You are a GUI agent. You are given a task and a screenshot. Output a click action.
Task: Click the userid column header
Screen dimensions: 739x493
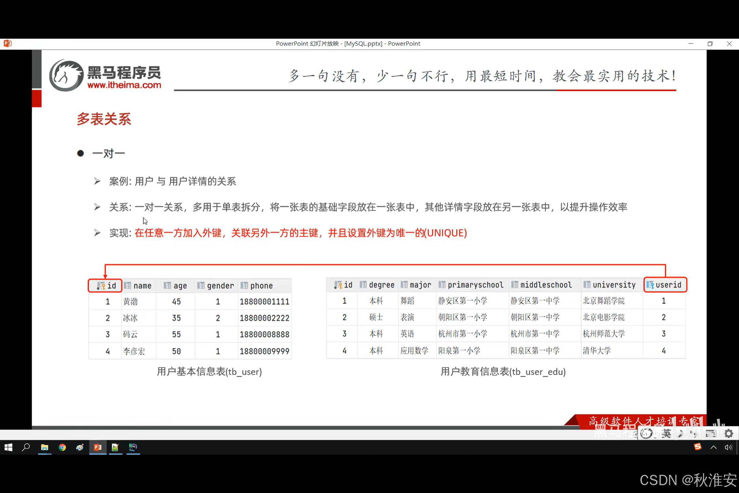click(x=665, y=285)
